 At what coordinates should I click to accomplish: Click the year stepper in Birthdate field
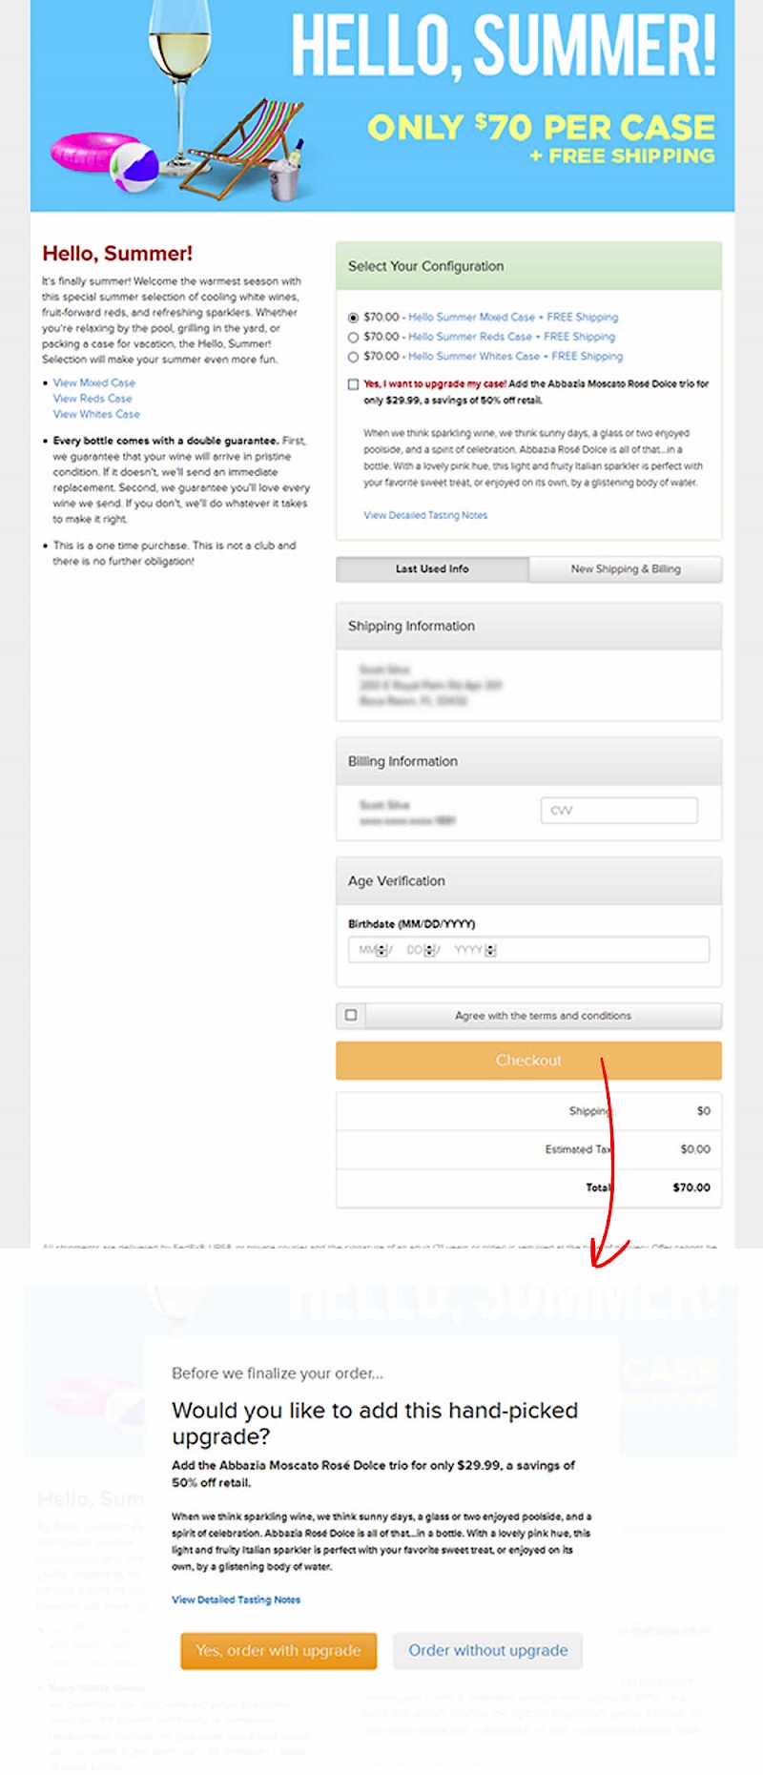pos(490,950)
